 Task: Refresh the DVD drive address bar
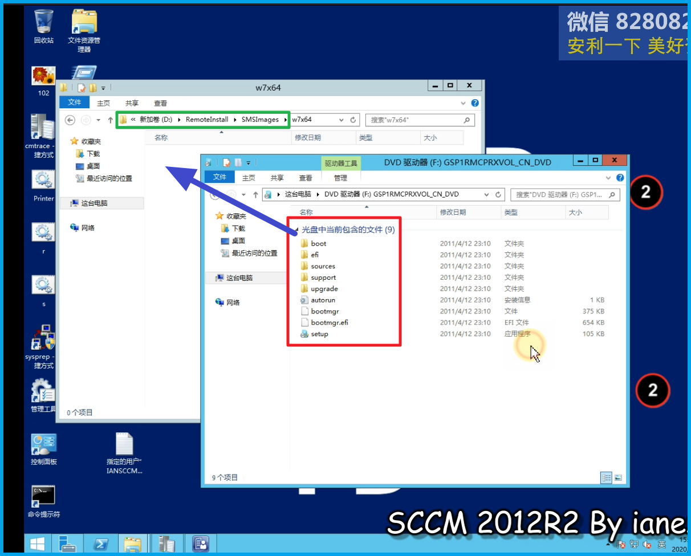coord(498,194)
